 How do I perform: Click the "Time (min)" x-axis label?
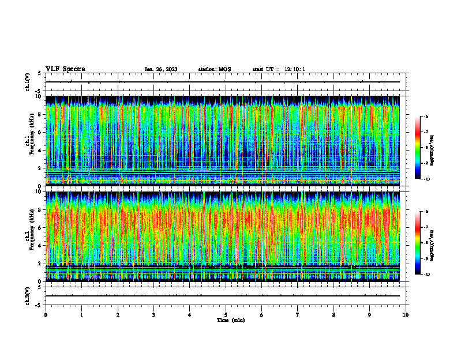(231, 320)
